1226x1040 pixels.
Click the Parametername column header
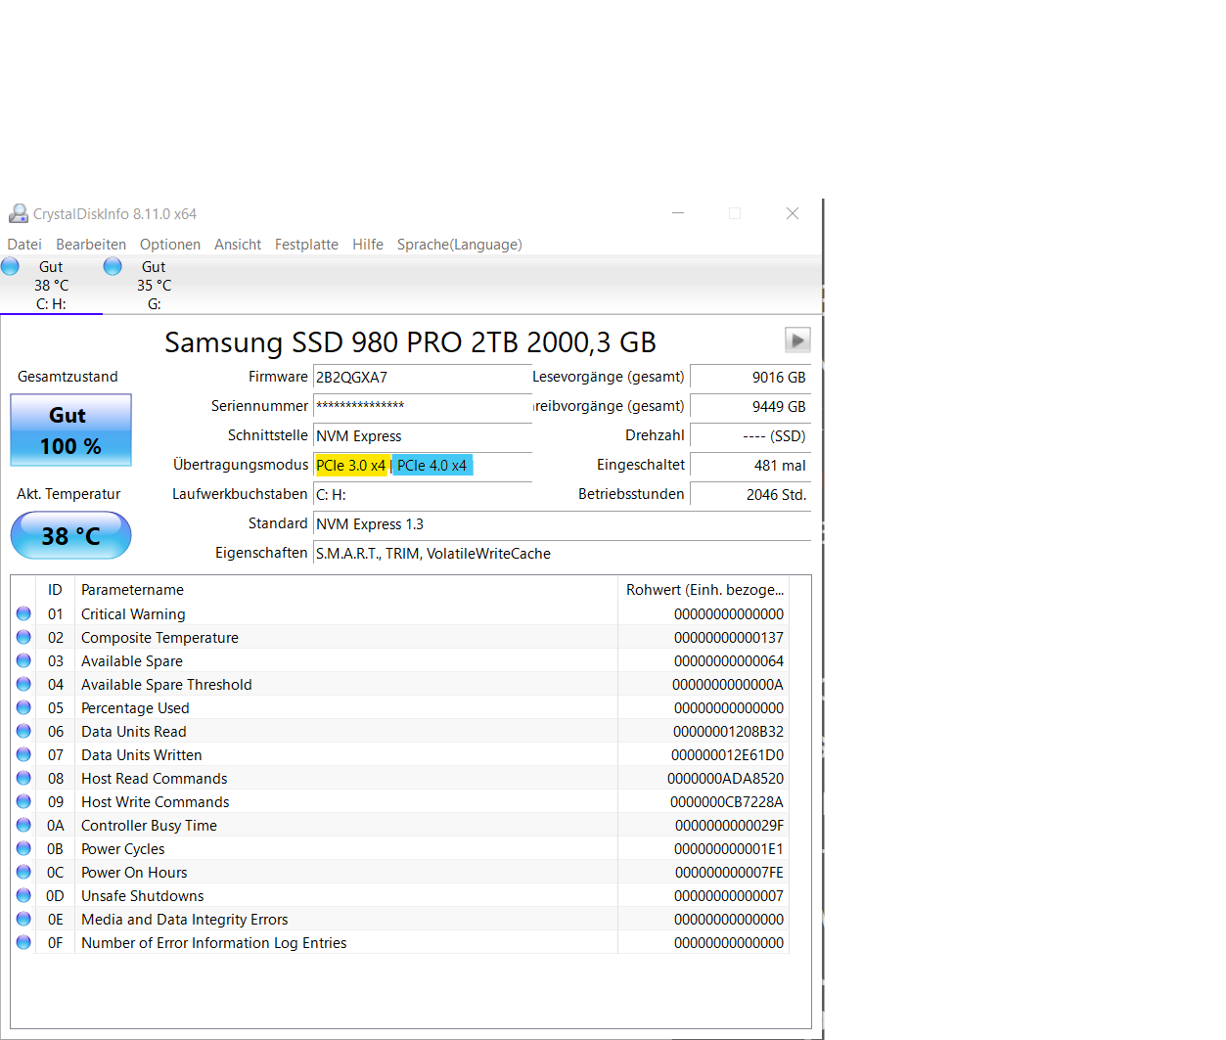[x=346, y=590]
